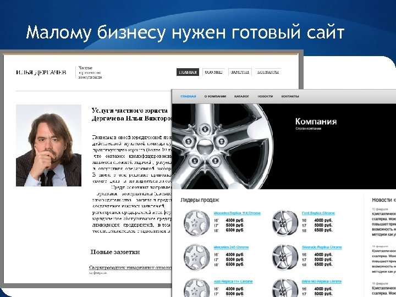Click BMW M3 Replica Chrome wheel image

[285, 288]
